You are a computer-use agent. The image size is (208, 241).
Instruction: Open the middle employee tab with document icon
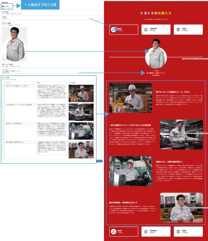coord(156,29)
